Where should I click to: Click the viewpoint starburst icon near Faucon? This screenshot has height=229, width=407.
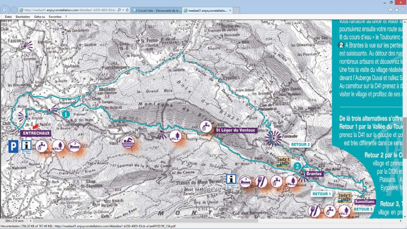coord(28,46)
